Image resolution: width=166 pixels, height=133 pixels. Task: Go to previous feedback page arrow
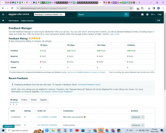pyautogui.click(x=10, y=104)
